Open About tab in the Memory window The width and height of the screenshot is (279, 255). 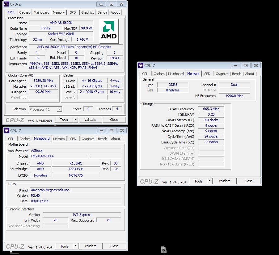[x=250, y=74]
